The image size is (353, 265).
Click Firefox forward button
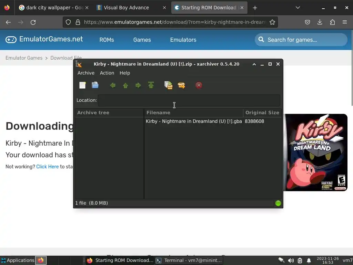[x=21, y=22]
